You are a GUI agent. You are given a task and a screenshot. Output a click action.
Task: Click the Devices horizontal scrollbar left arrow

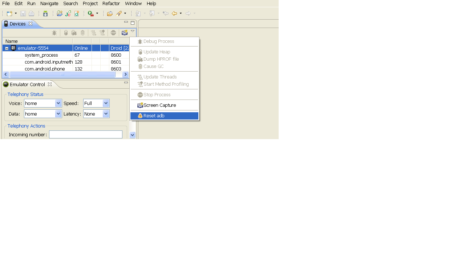point(6,74)
